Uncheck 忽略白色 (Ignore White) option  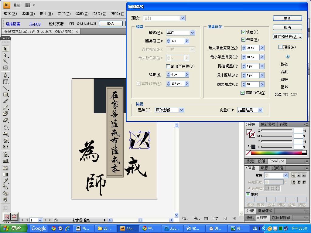point(243,93)
